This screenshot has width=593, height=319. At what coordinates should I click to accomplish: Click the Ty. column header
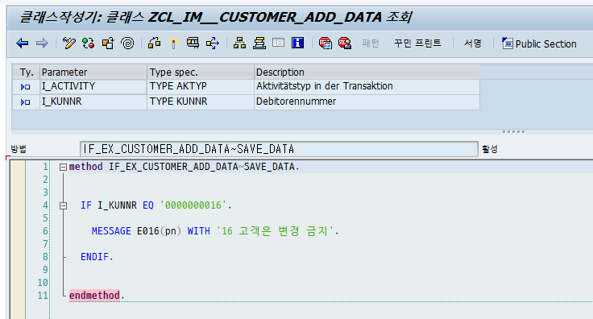pyautogui.click(x=26, y=72)
